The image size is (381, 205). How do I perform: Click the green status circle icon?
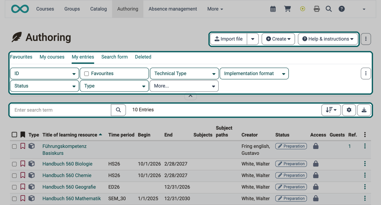coord(302,9)
